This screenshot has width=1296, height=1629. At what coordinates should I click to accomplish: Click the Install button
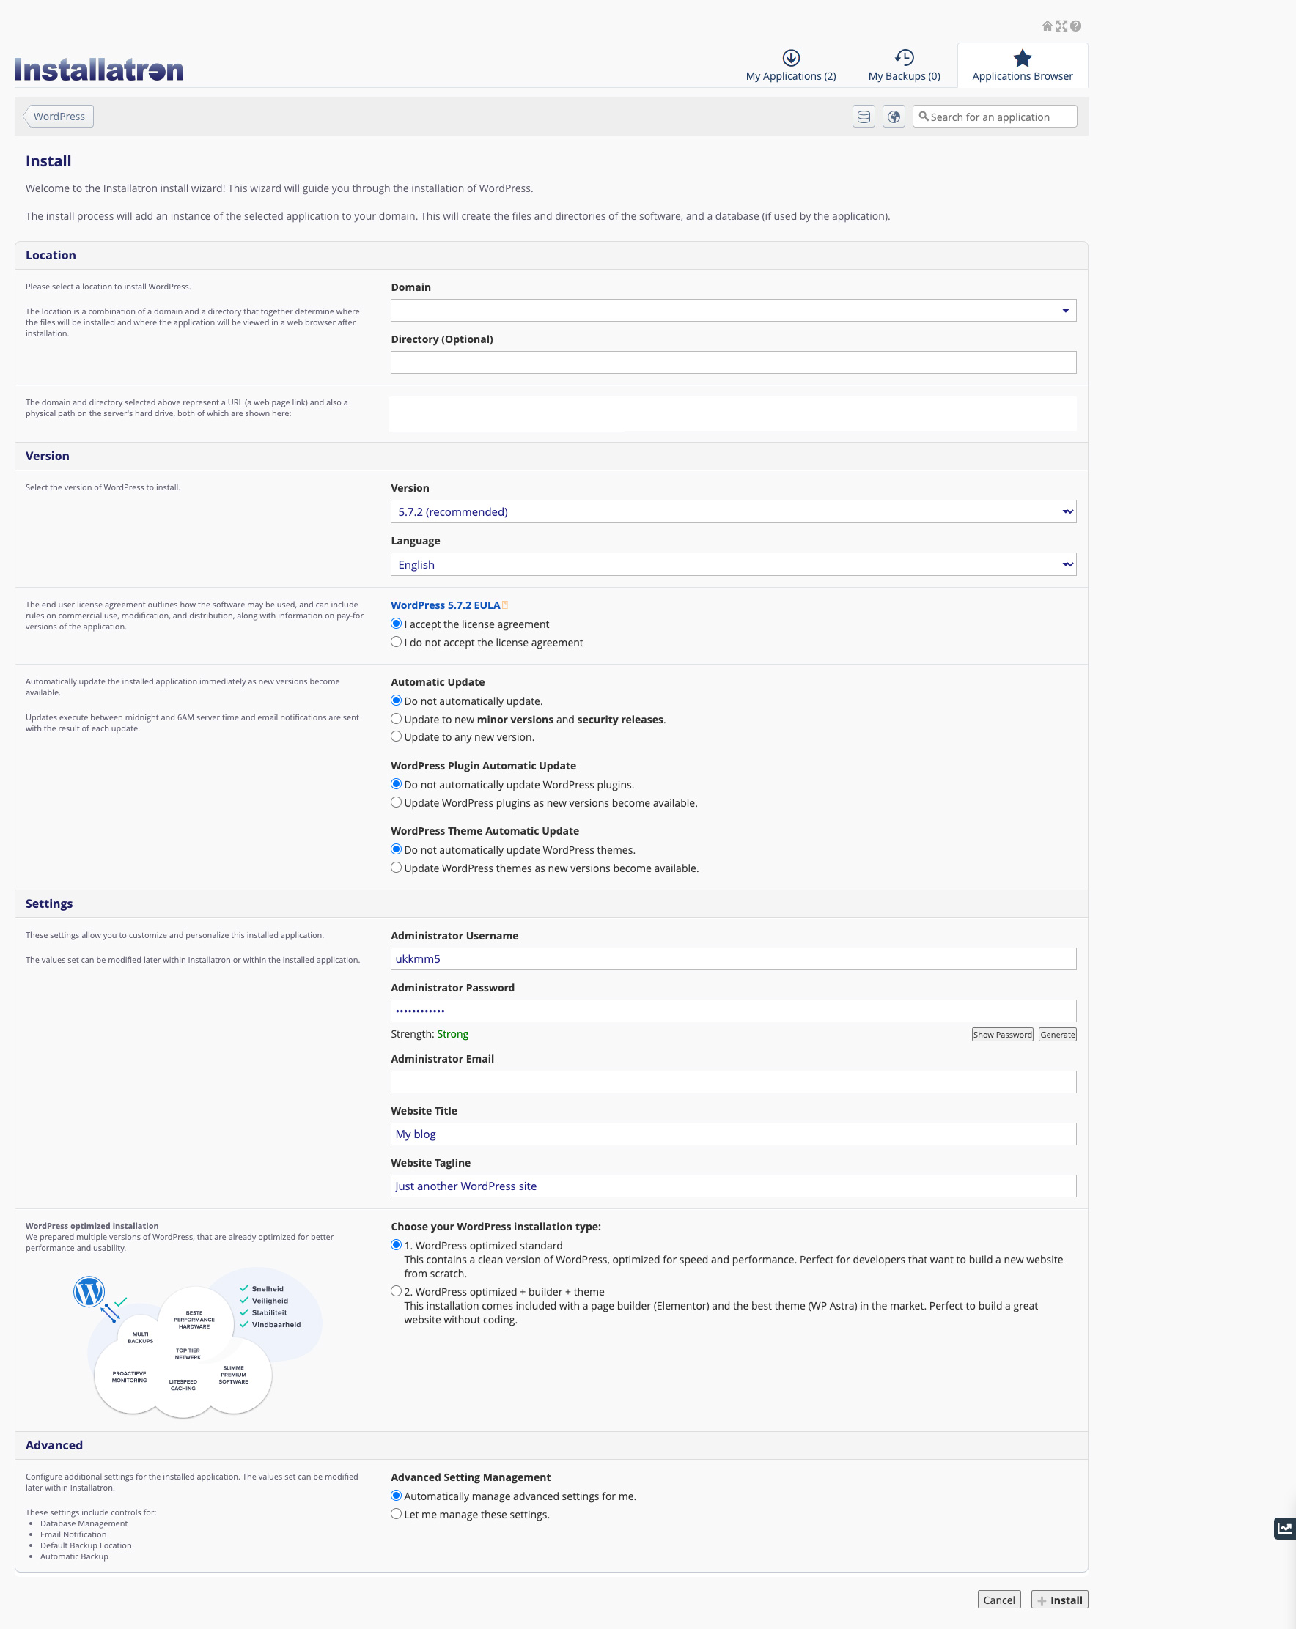[x=1059, y=1600]
